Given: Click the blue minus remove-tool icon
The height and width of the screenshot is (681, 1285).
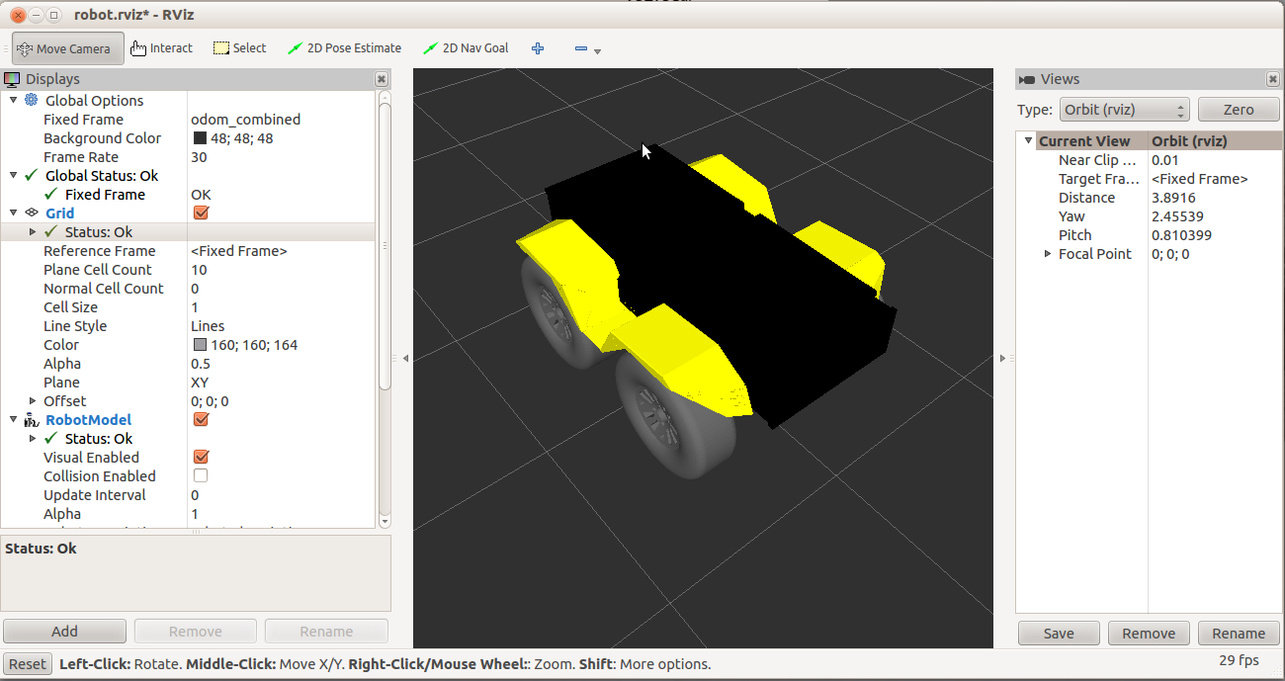Looking at the screenshot, I should [581, 48].
